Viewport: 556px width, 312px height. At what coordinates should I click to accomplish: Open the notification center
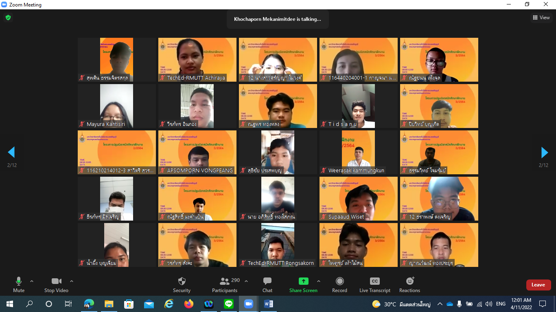tap(542, 304)
